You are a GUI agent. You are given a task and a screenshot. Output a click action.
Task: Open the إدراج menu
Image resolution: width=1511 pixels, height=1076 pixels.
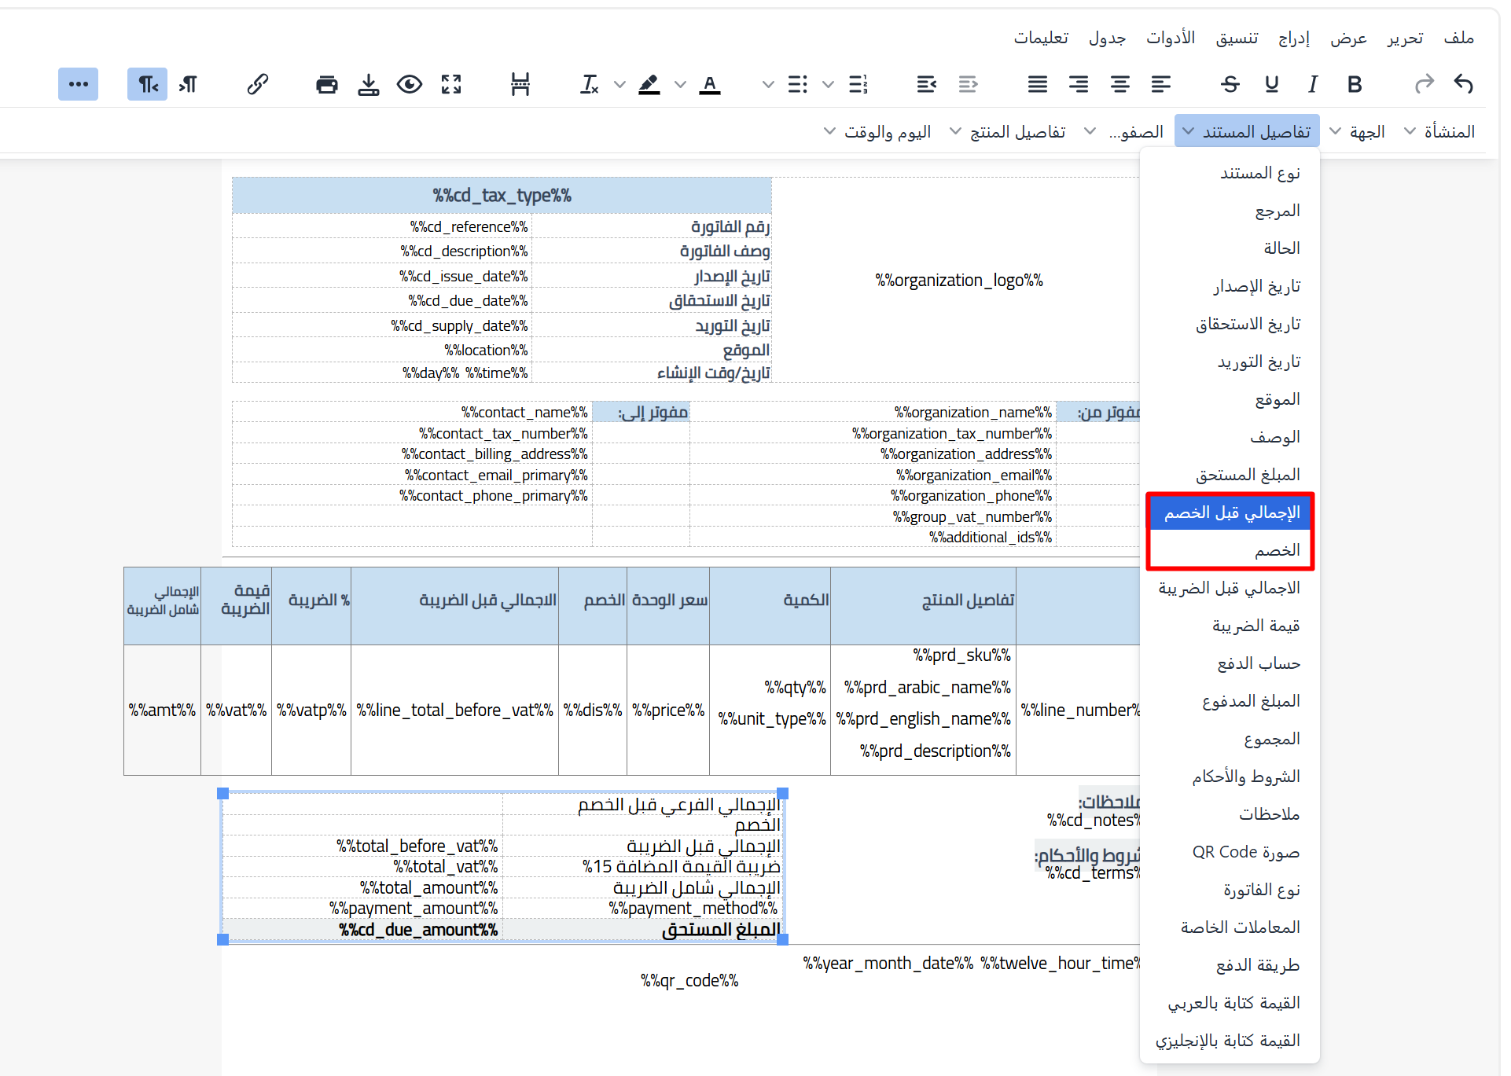click(x=1293, y=38)
